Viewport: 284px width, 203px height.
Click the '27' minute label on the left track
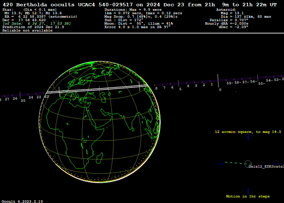point(7,99)
